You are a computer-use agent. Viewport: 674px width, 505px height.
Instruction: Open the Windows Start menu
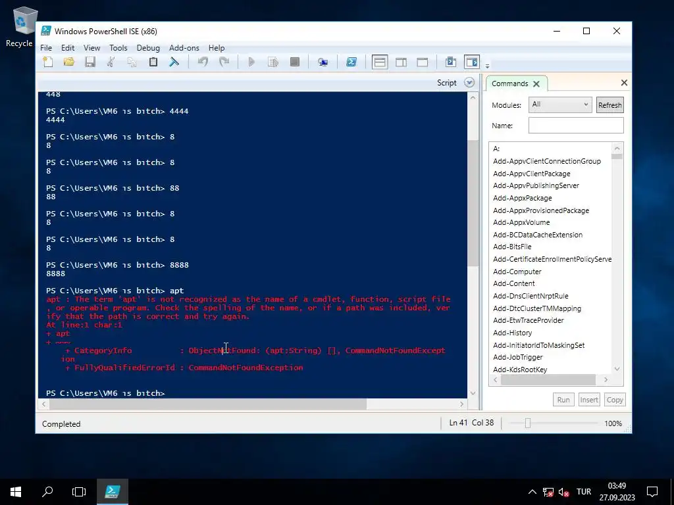(x=16, y=492)
